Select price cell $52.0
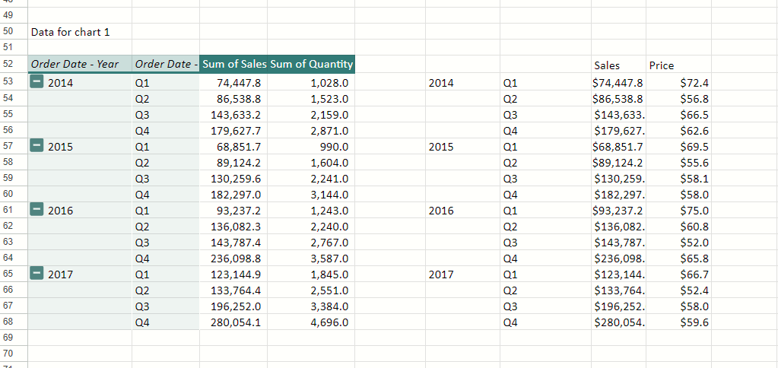The image size is (778, 368). (x=678, y=242)
